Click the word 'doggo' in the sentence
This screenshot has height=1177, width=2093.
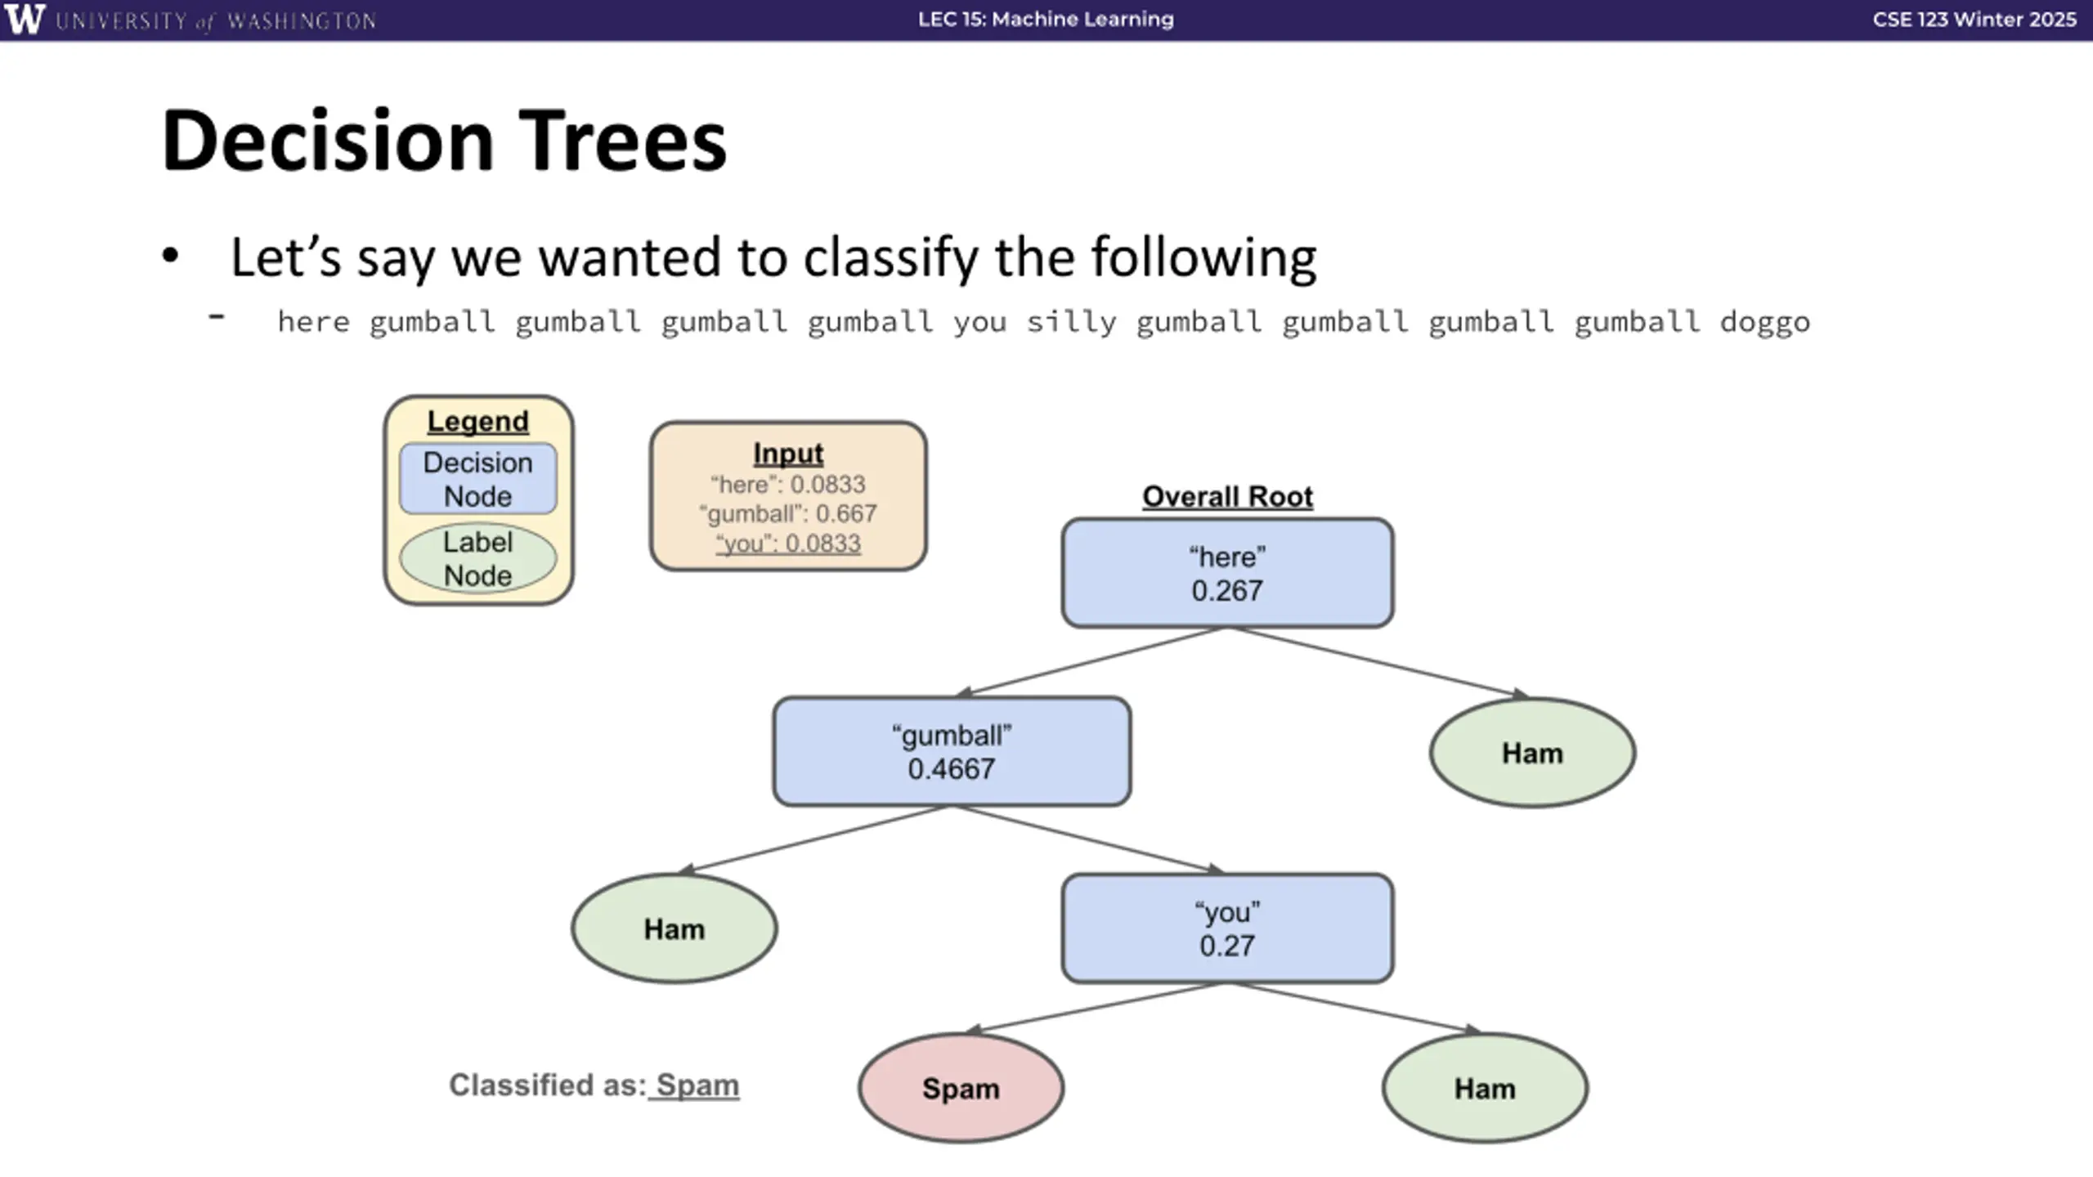1765,322
